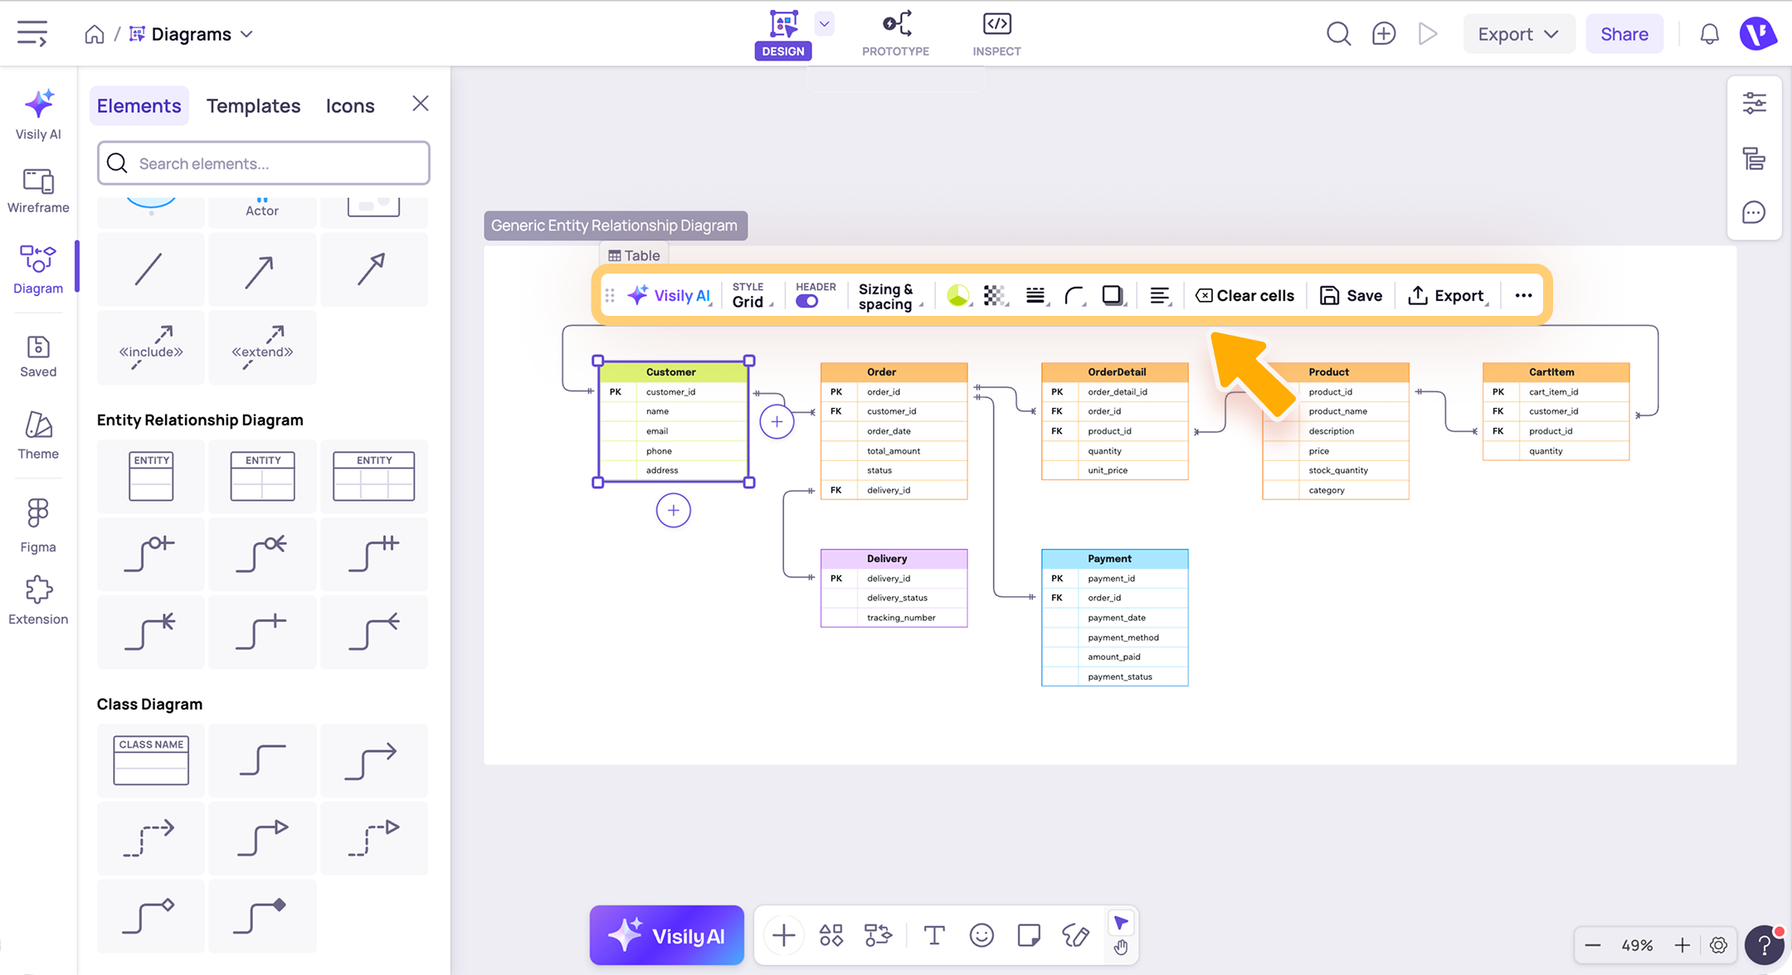Go to the home icon
The width and height of the screenshot is (1792, 975).
95,34
